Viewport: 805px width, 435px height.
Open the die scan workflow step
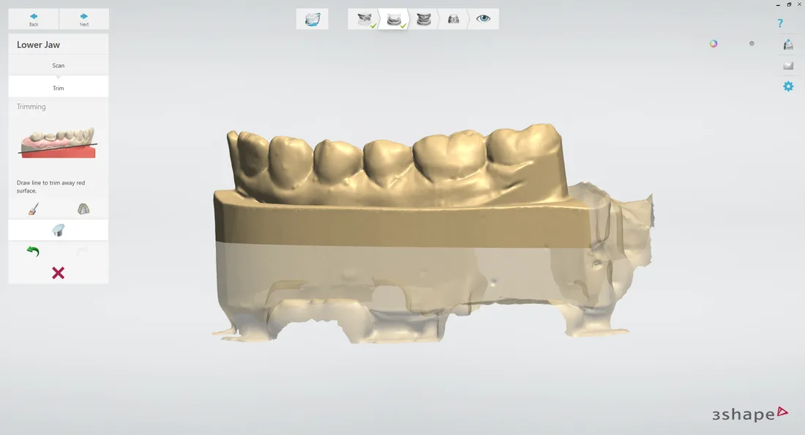coord(454,19)
